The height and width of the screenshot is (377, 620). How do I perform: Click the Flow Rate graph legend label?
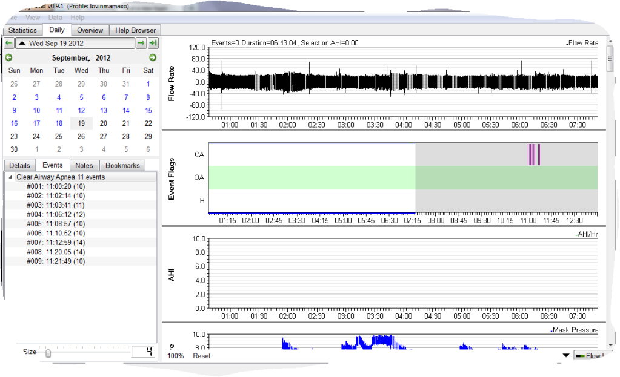582,42
